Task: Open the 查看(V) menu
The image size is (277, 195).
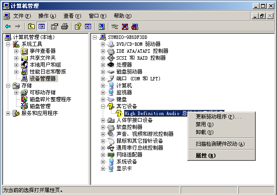Action: pyautogui.click(x=72, y=16)
